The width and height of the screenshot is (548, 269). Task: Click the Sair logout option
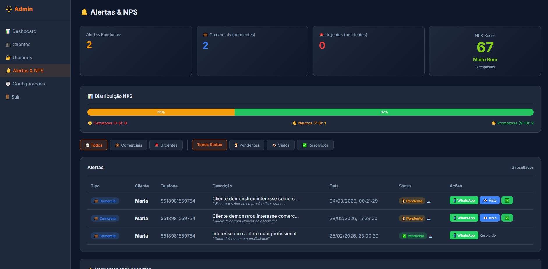[x=16, y=96]
